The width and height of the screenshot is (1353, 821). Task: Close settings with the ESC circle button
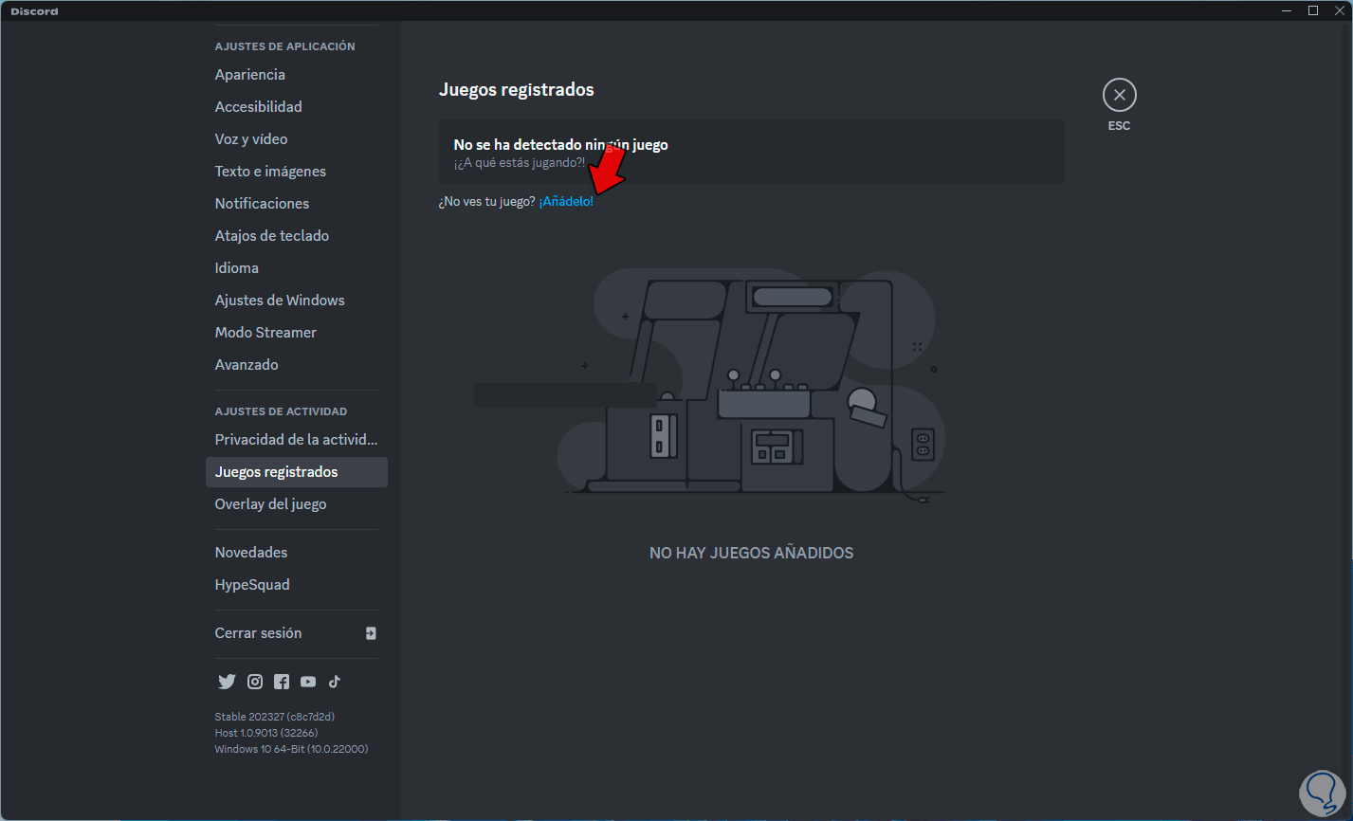pos(1120,95)
